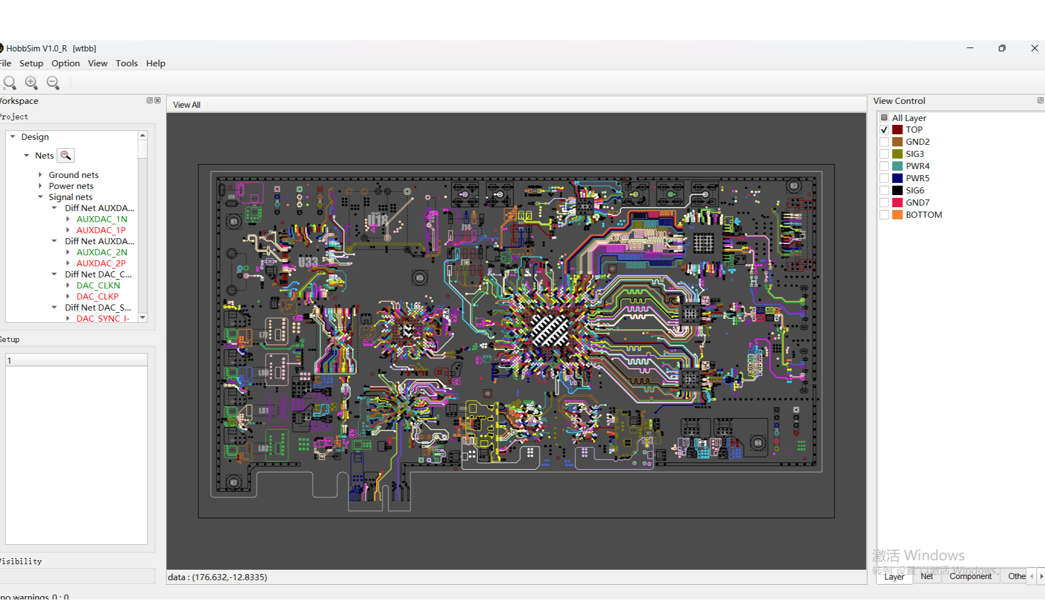
Task: Enable the PWR4 layer checkbox
Action: (x=884, y=166)
